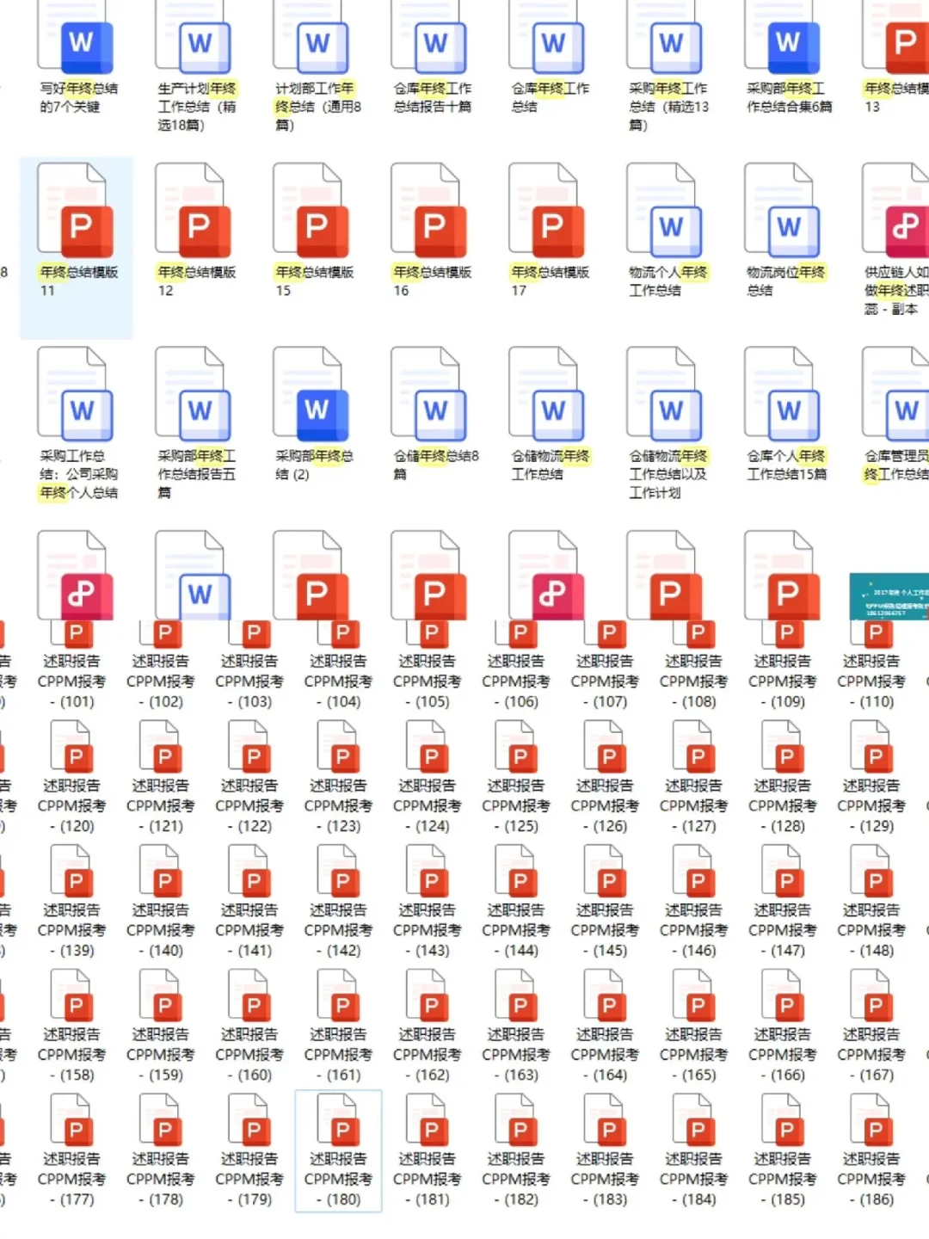Click the label 述职报告CPPM报考 - (177)
The image size is (929, 1239).
[x=71, y=1180]
